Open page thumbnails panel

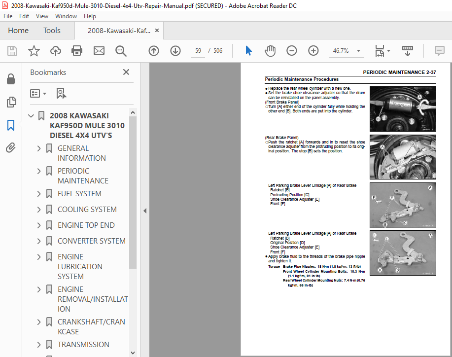[11, 102]
